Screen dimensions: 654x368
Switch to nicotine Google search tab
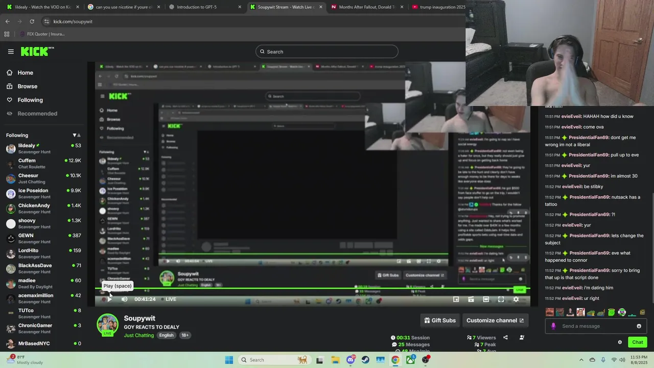(x=124, y=7)
